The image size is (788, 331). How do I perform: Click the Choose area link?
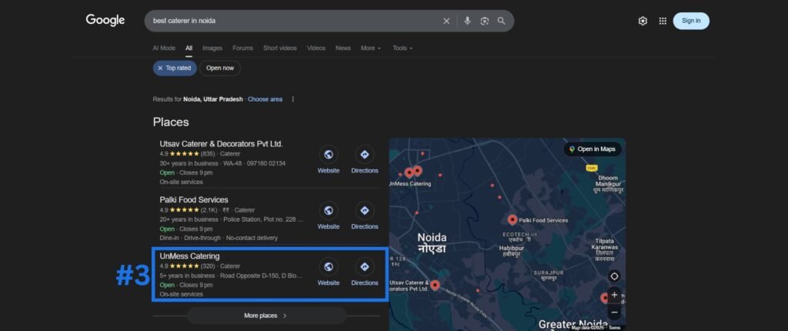(x=265, y=99)
